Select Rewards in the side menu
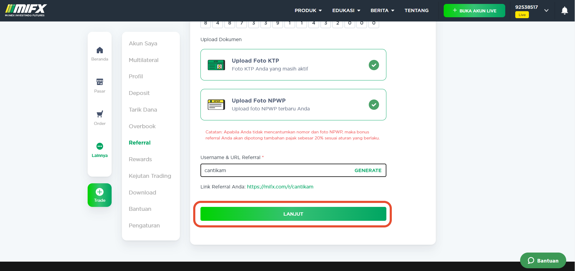 coord(140,159)
